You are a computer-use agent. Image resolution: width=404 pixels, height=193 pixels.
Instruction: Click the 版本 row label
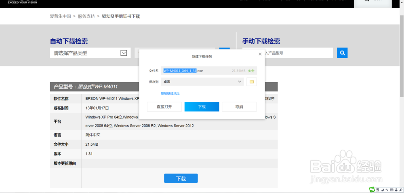pyautogui.click(x=57, y=154)
